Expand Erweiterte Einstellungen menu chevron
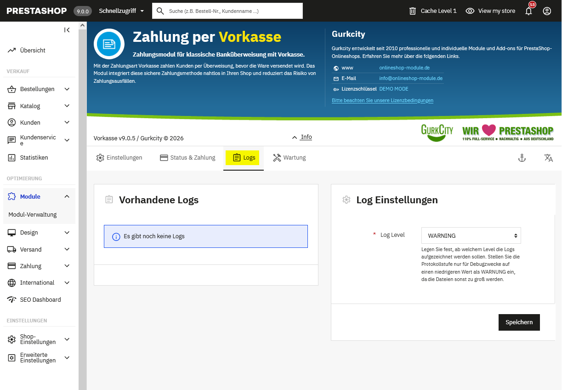 (67, 357)
